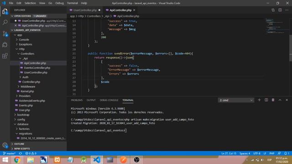
Task: Switch to the Output panel tab
Action: point(91,100)
